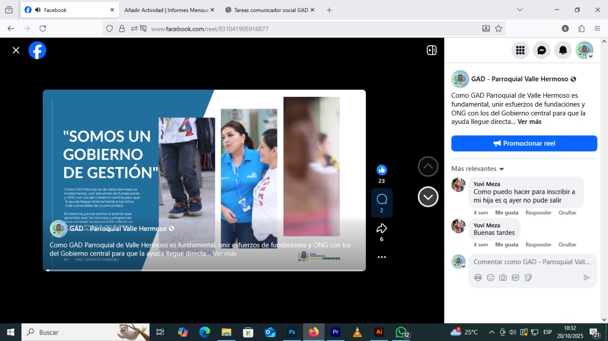608x341 pixels.
Task: Open Facebook notifications bell
Action: 563,50
